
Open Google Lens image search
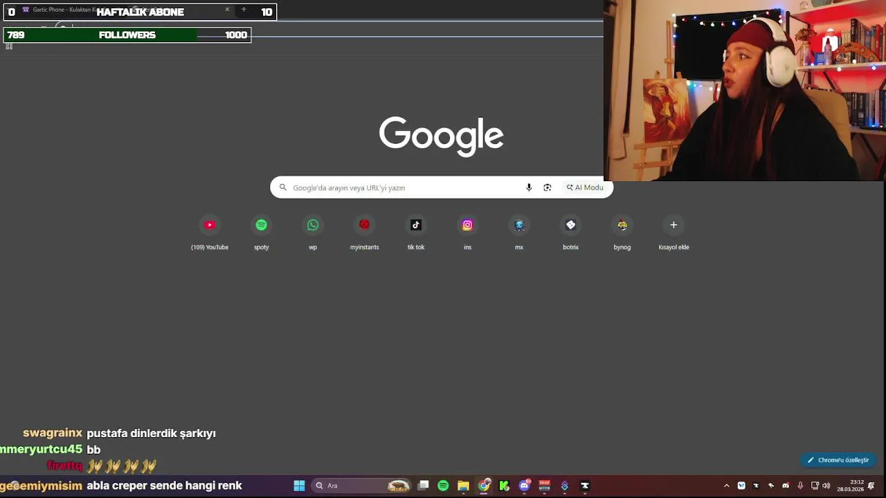[548, 187]
